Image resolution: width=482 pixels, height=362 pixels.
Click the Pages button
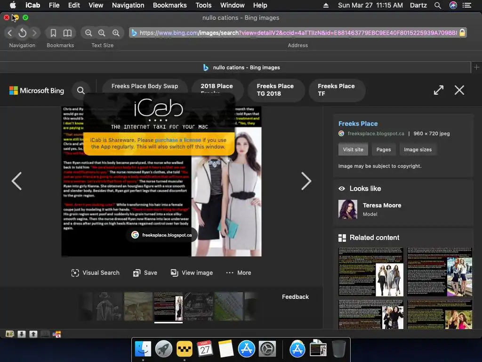[384, 149]
